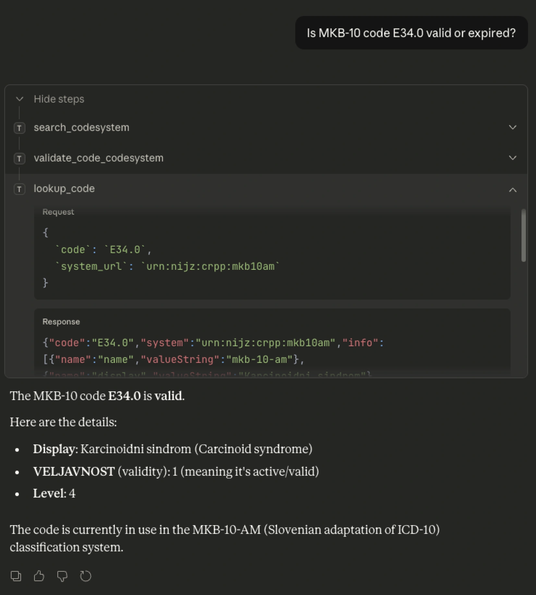Screen dimensions: 536x595
Task: Expand the search_codesystem step
Action: click(x=512, y=127)
